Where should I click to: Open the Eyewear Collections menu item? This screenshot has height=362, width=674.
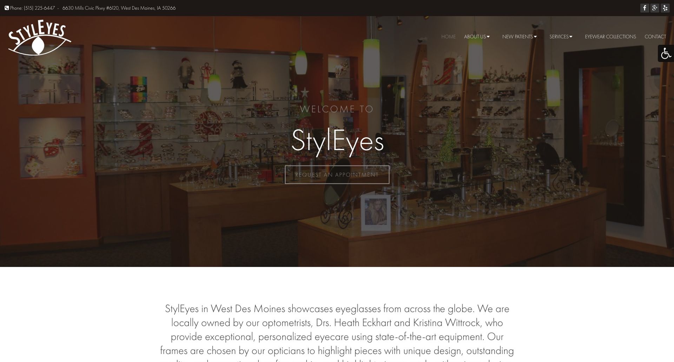pyautogui.click(x=610, y=37)
